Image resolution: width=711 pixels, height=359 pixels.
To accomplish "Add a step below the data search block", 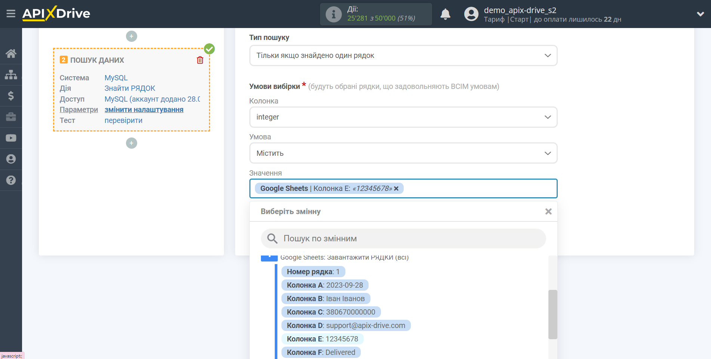I will (x=132, y=143).
